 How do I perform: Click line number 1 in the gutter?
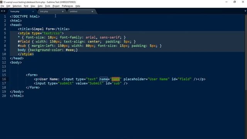coord(5,17)
